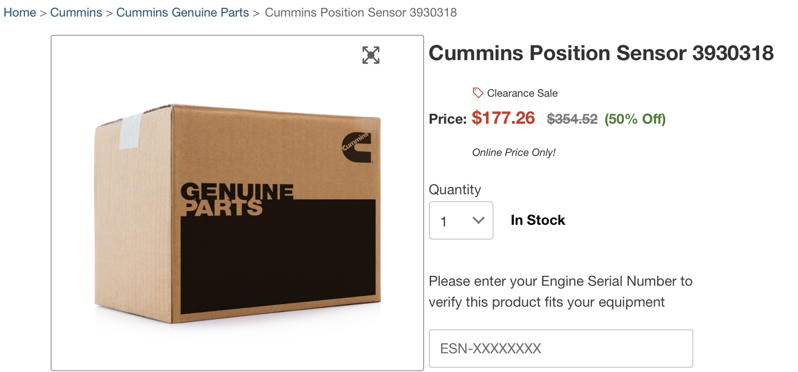This screenshot has height=372, width=798.
Task: Click the Cummins logo on the box
Action: pos(356,147)
